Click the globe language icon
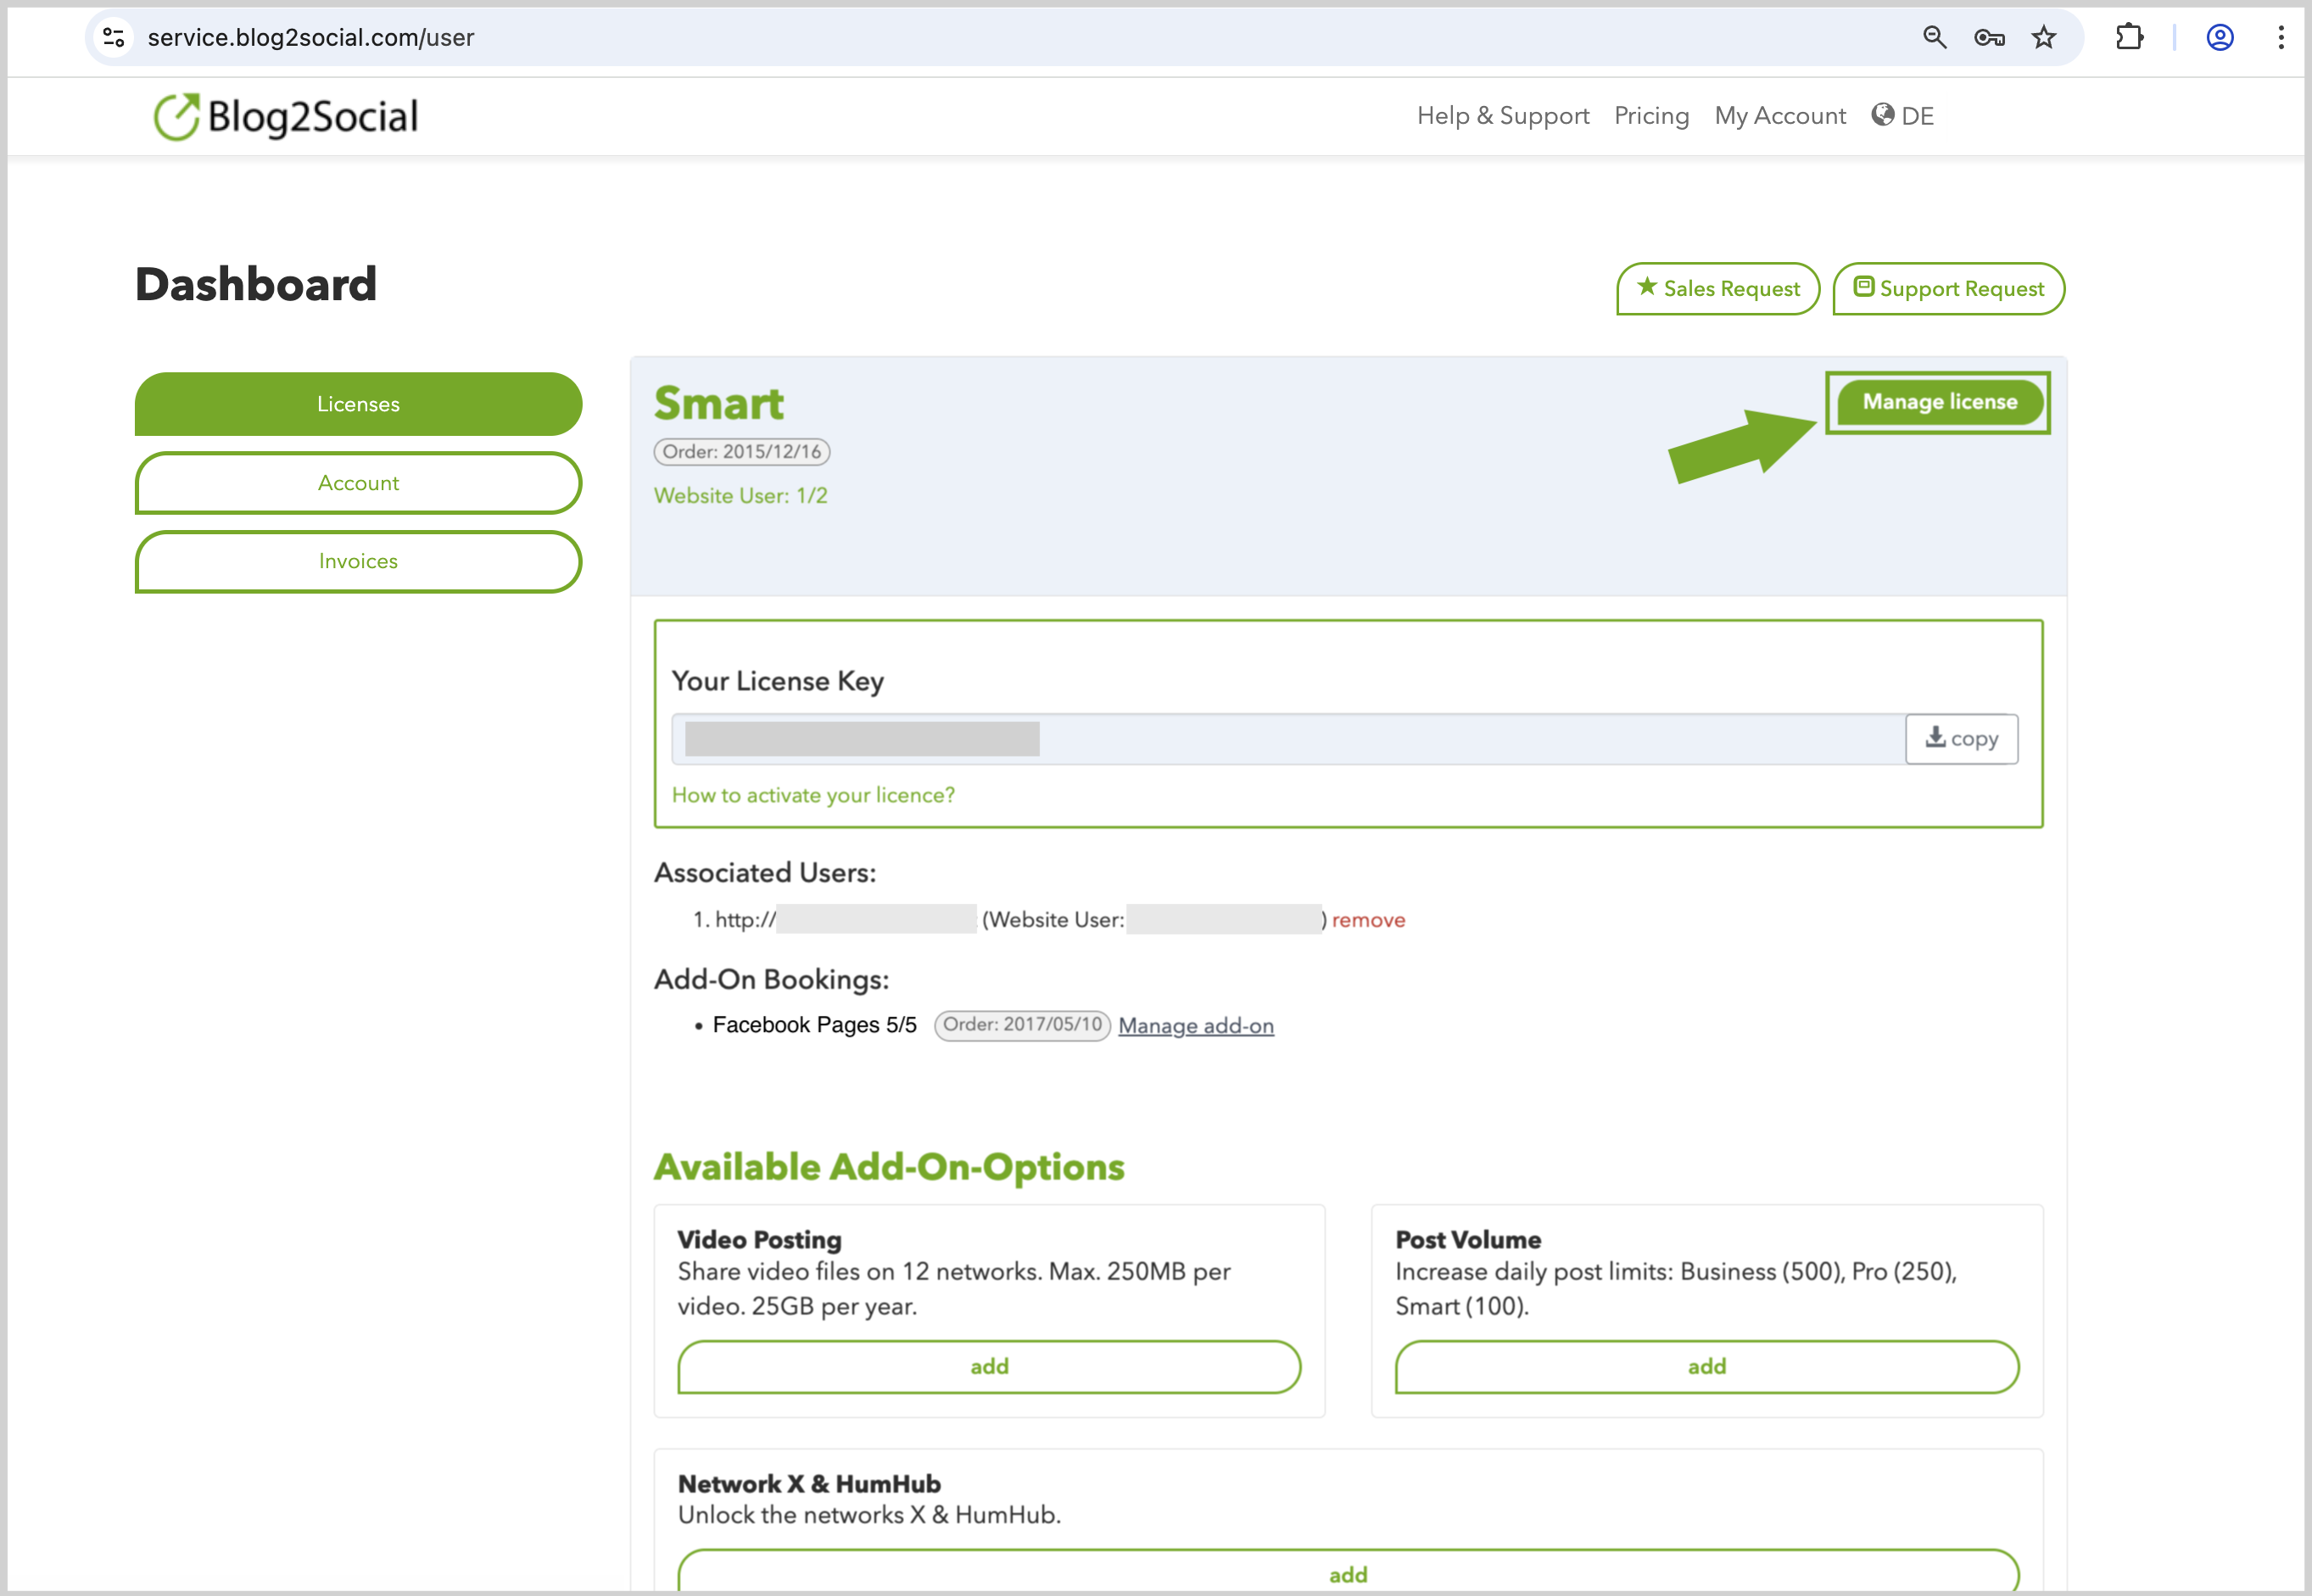Screen dimensions: 2312x1596 [x=1882, y=114]
